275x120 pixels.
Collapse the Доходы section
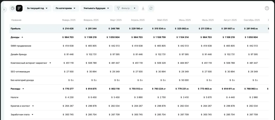point(22,37)
